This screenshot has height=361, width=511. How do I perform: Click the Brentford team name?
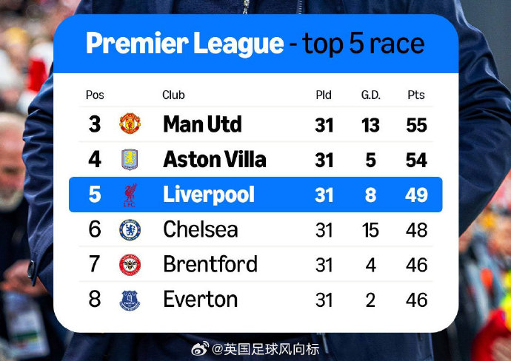pos(210,264)
